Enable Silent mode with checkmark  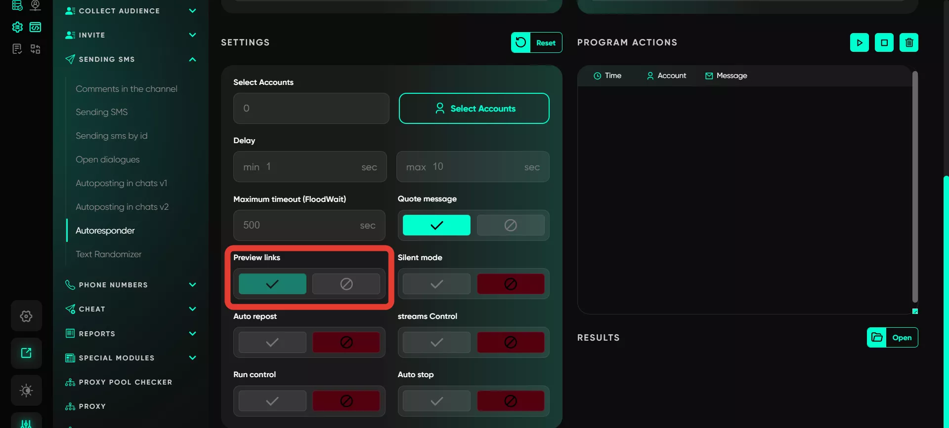436,284
